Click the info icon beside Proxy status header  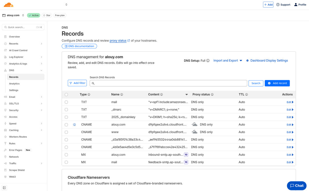[212, 94]
